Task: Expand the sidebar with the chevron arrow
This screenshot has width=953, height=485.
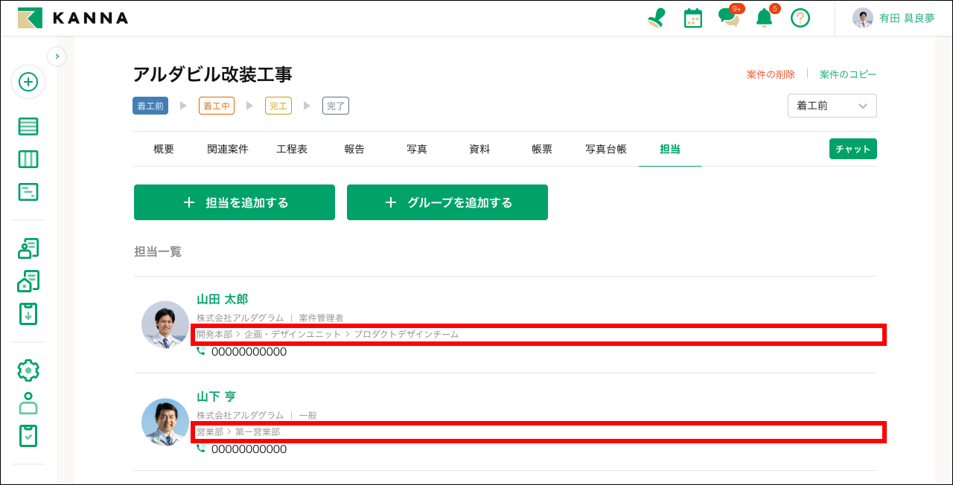Action: pos(57,56)
